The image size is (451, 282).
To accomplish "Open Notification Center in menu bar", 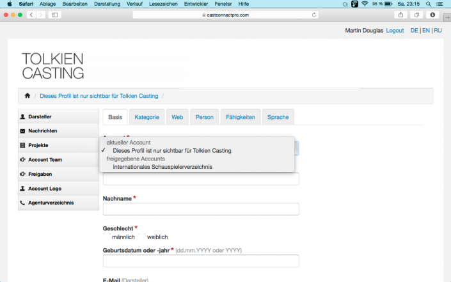I will pyautogui.click(x=439, y=4).
